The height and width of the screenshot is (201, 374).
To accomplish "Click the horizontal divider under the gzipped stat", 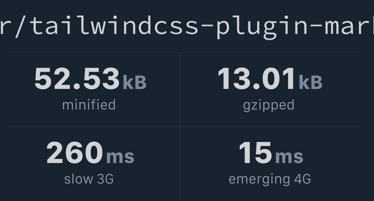I will pyautogui.click(x=270, y=127).
